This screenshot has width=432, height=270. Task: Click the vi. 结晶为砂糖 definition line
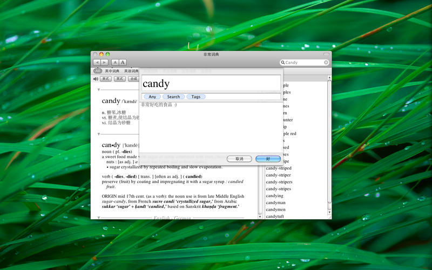(116, 123)
